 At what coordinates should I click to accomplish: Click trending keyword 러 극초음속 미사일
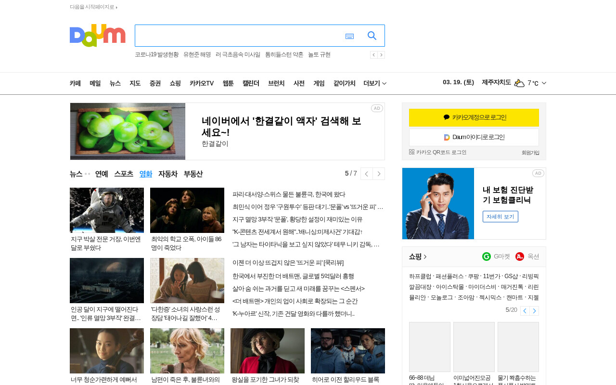click(238, 55)
